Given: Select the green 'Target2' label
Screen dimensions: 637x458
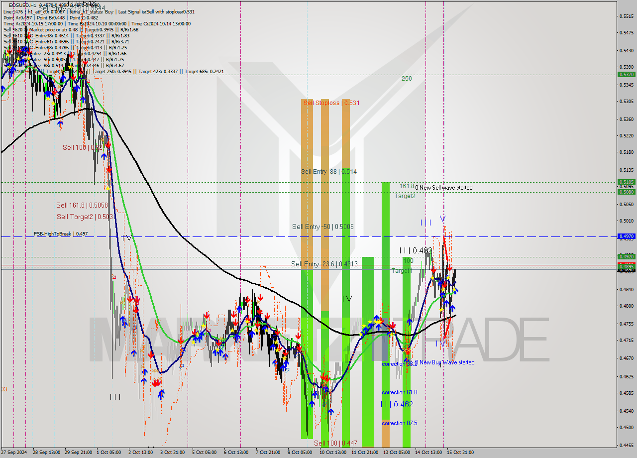Looking at the screenshot, I should click(405, 196).
